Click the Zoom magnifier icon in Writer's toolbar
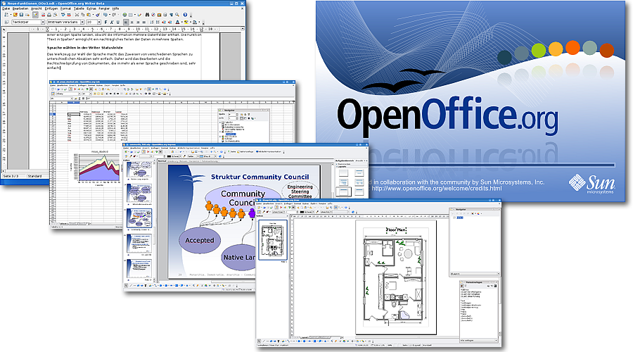 coord(177,15)
